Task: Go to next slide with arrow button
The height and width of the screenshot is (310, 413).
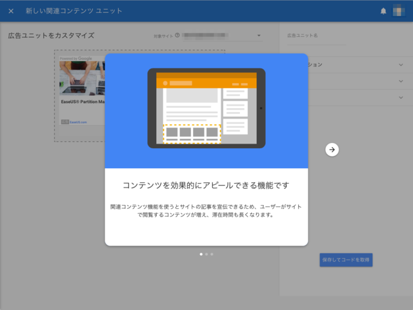Action: pos(332,150)
